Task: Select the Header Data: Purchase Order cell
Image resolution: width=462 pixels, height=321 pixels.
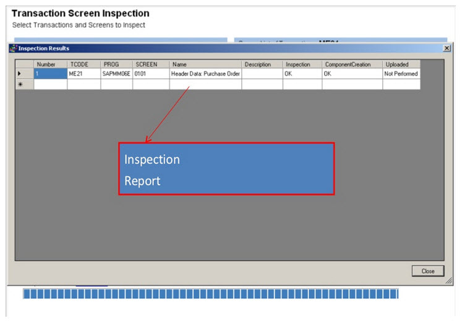Action: click(x=205, y=73)
